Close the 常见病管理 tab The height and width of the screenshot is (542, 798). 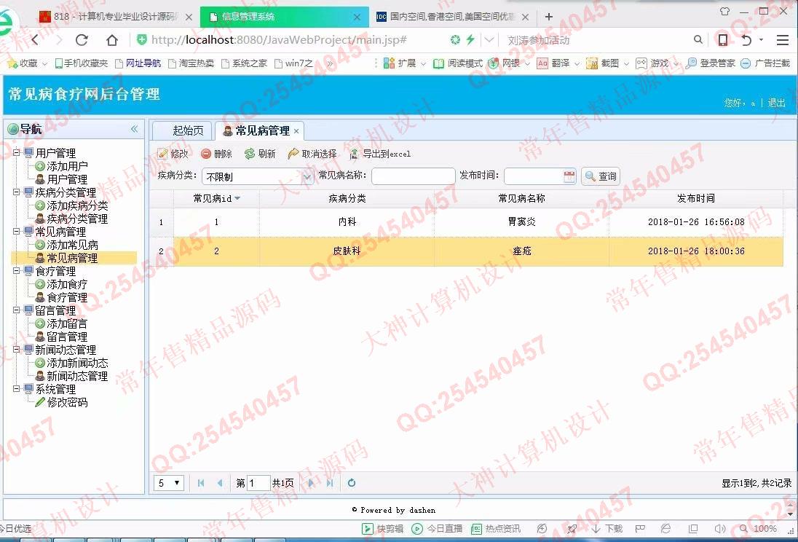point(296,131)
